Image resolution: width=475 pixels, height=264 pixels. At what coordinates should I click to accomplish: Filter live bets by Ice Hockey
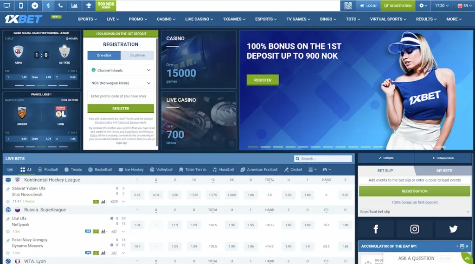pos(131,170)
